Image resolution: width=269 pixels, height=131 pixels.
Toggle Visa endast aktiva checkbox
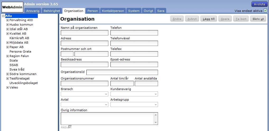click(265, 11)
